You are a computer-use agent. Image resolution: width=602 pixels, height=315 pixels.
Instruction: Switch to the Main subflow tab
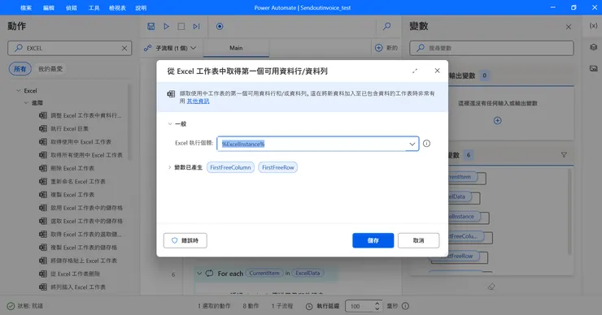coord(236,48)
